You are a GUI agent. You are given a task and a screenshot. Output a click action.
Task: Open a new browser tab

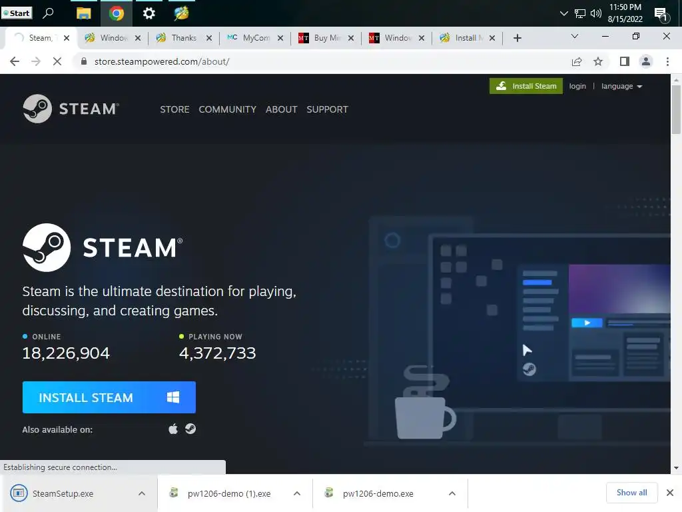pos(517,38)
